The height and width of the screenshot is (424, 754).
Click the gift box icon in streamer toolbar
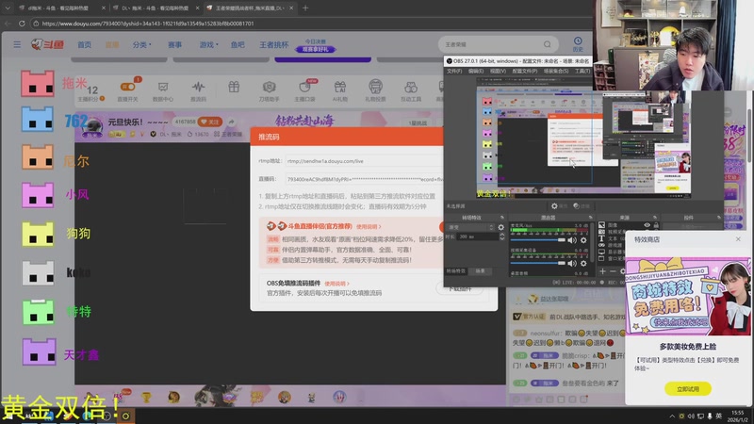click(x=234, y=87)
